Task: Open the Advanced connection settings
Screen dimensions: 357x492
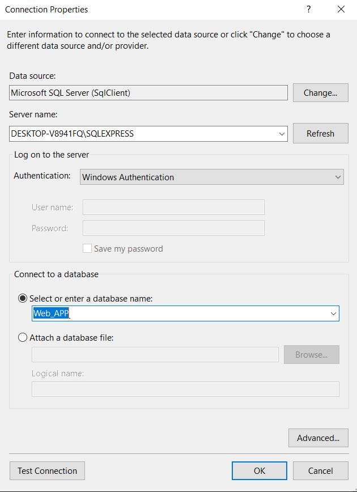Action: (318, 438)
